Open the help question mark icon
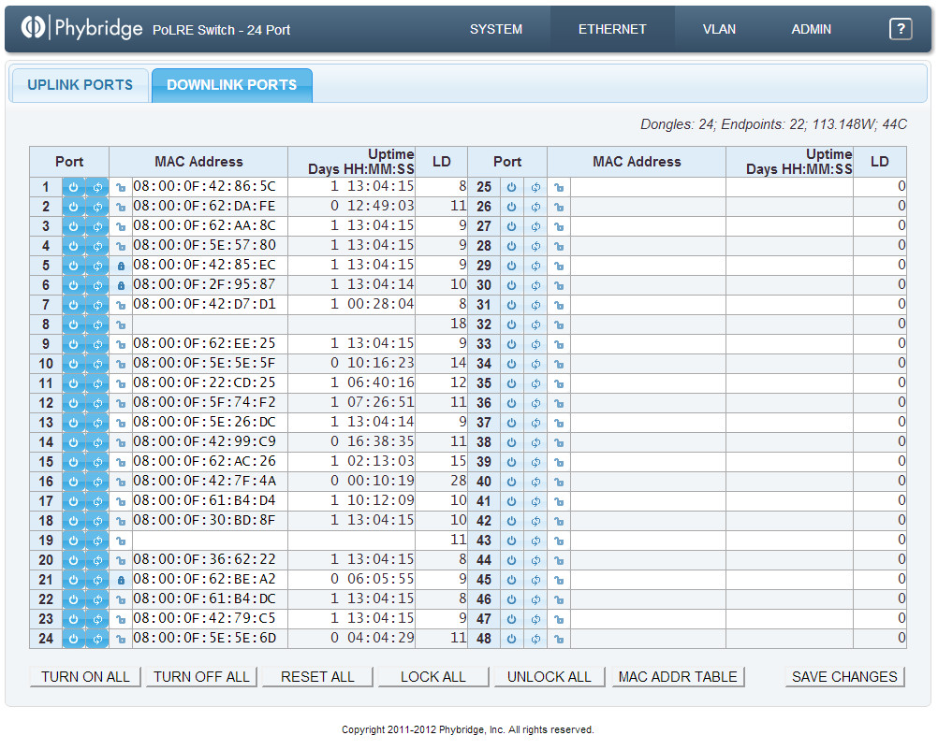Image resolution: width=938 pixels, height=750 pixels. [901, 29]
